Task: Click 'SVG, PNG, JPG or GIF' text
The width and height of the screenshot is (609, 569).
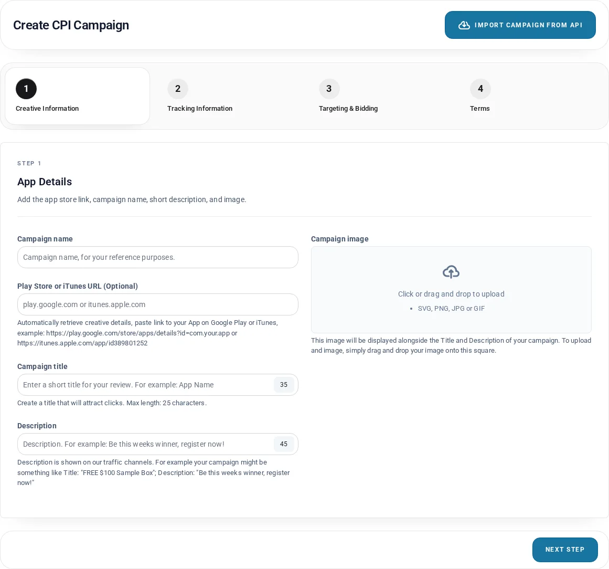Action: click(451, 309)
